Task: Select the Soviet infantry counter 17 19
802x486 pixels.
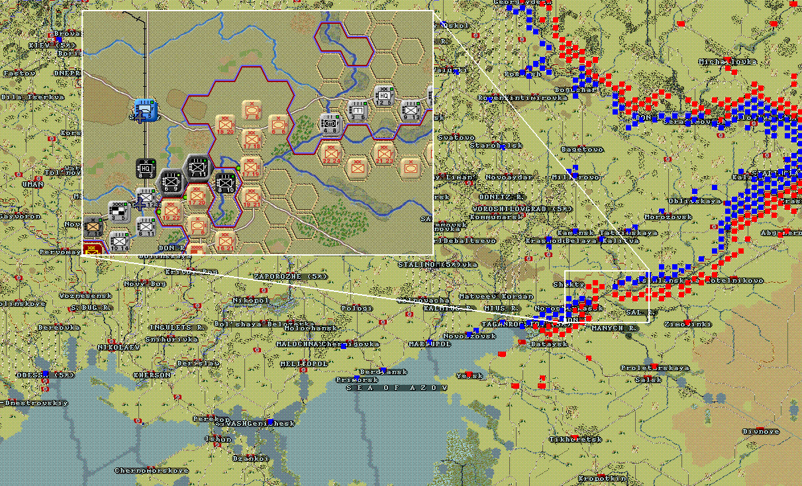Action: click(x=250, y=168)
